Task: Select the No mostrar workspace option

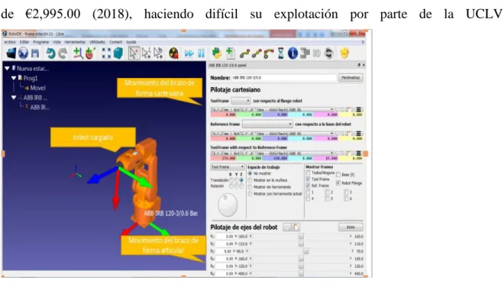Action: (250, 173)
